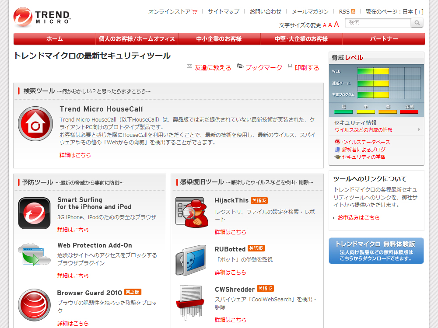This screenshot has width=438, height=328.
Task: Click the search magnifier icon
Action: coord(416,22)
